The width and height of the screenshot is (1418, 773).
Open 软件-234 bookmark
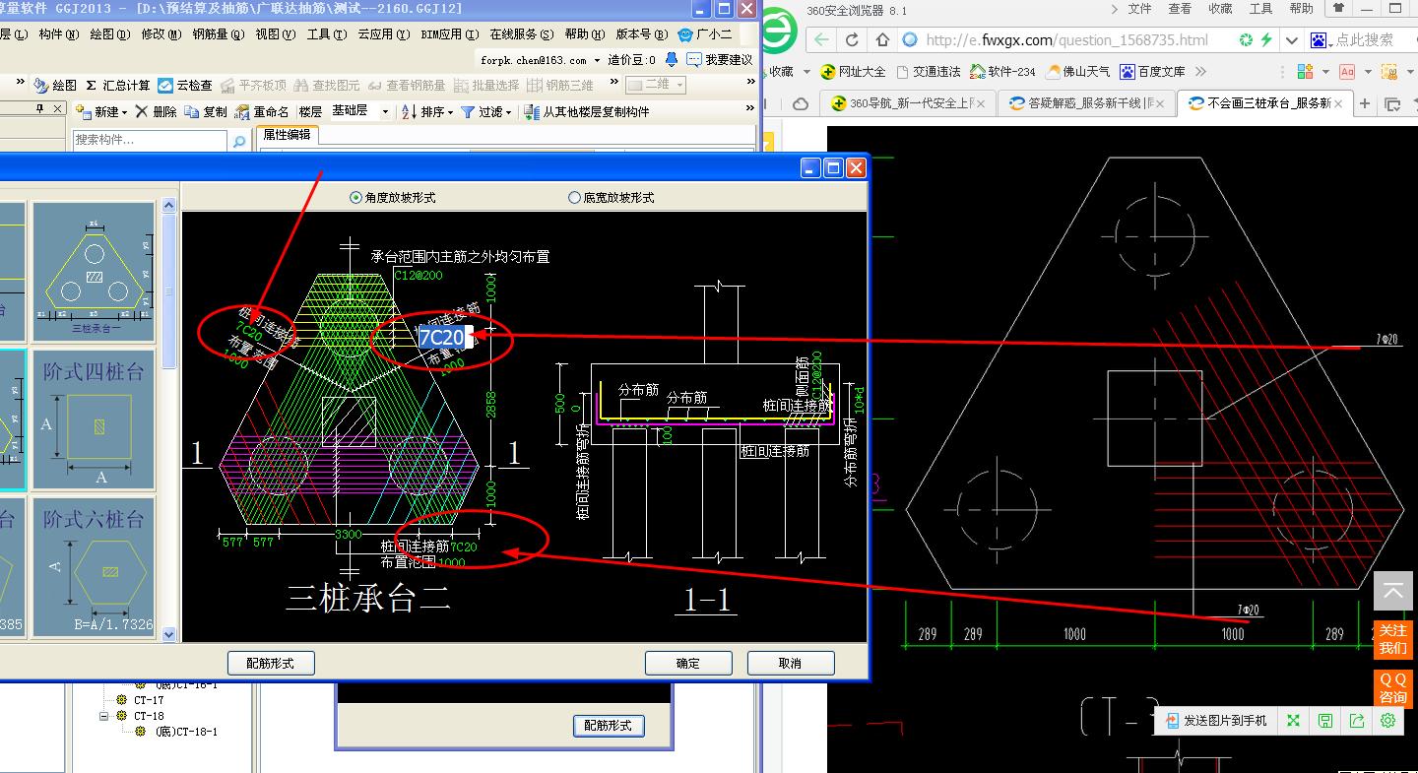(x=1002, y=72)
